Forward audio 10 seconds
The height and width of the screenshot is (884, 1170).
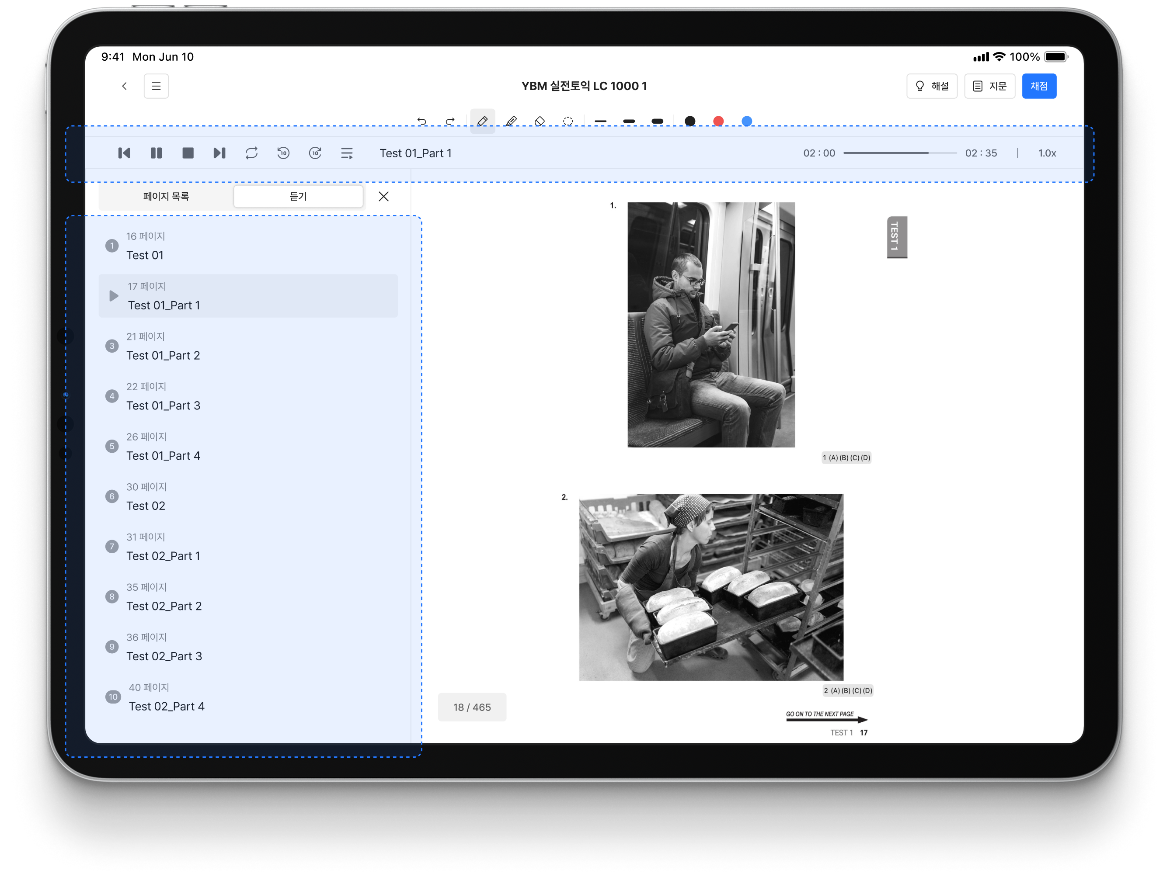tap(315, 153)
